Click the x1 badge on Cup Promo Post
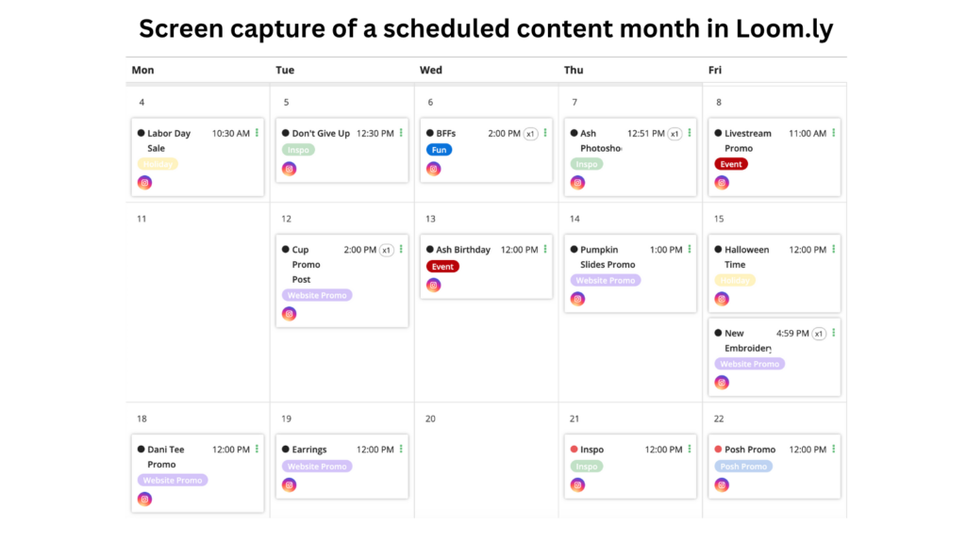966x542 pixels. pyautogui.click(x=386, y=250)
